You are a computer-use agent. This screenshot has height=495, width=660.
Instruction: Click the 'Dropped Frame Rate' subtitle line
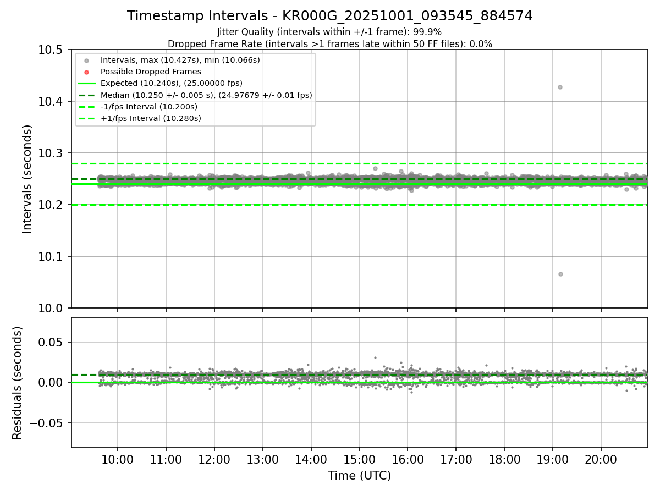[x=330, y=44]
